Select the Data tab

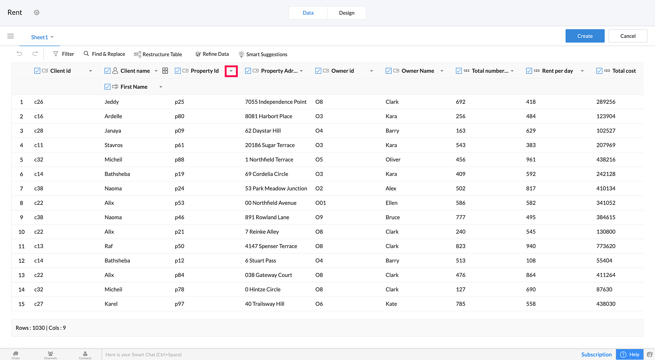click(308, 13)
